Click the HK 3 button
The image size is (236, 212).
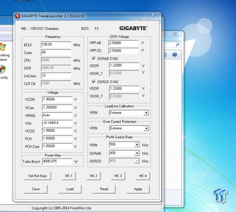coord(118,176)
